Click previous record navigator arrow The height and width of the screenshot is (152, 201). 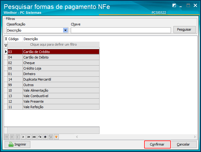click(18, 137)
